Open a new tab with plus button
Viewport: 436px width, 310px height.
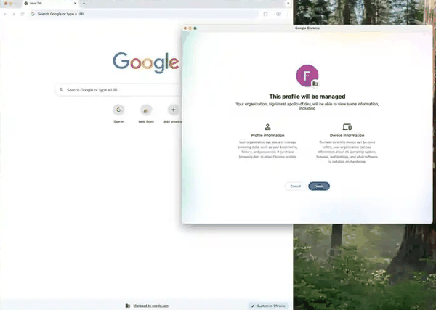(84, 4)
